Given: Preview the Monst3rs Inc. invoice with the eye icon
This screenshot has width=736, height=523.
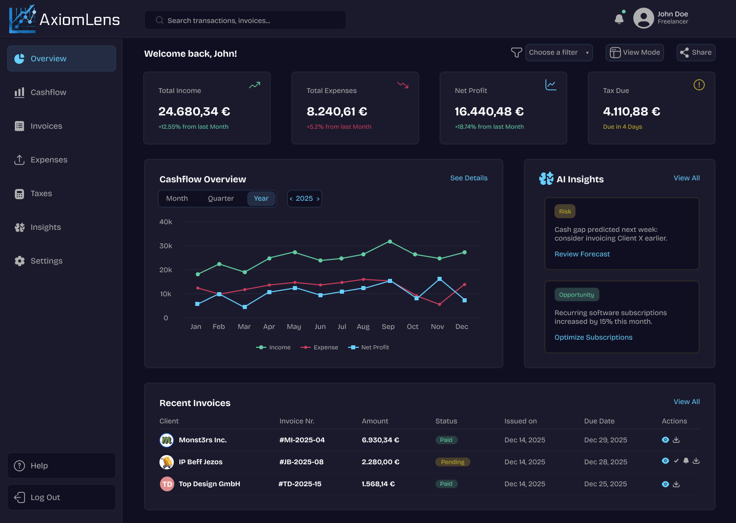Looking at the screenshot, I should coord(665,440).
